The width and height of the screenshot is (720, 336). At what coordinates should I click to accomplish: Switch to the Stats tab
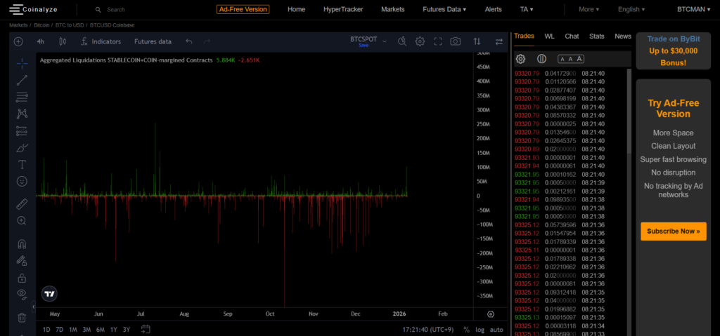point(596,36)
